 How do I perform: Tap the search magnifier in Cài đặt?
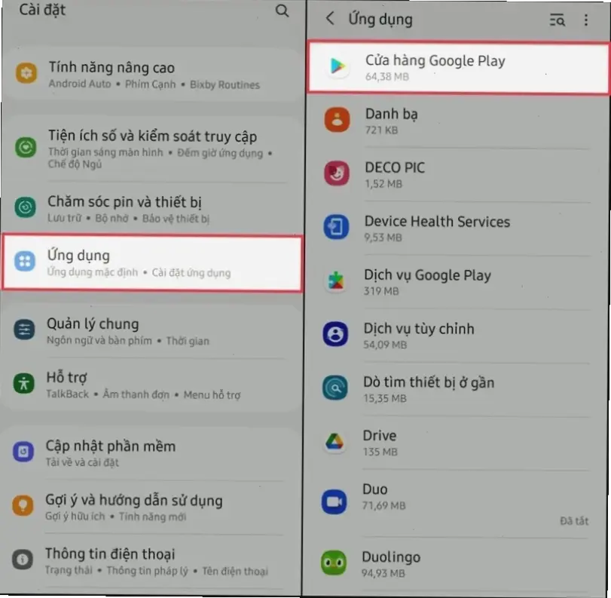coord(282,11)
